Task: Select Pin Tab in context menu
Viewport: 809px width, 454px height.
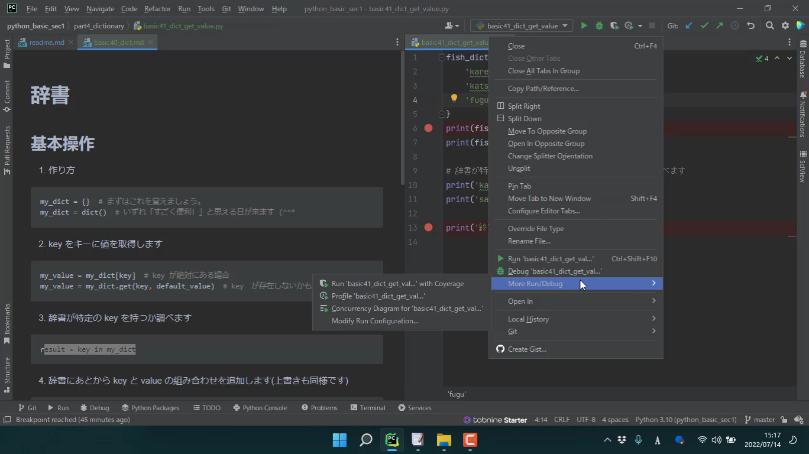Action: [519, 186]
